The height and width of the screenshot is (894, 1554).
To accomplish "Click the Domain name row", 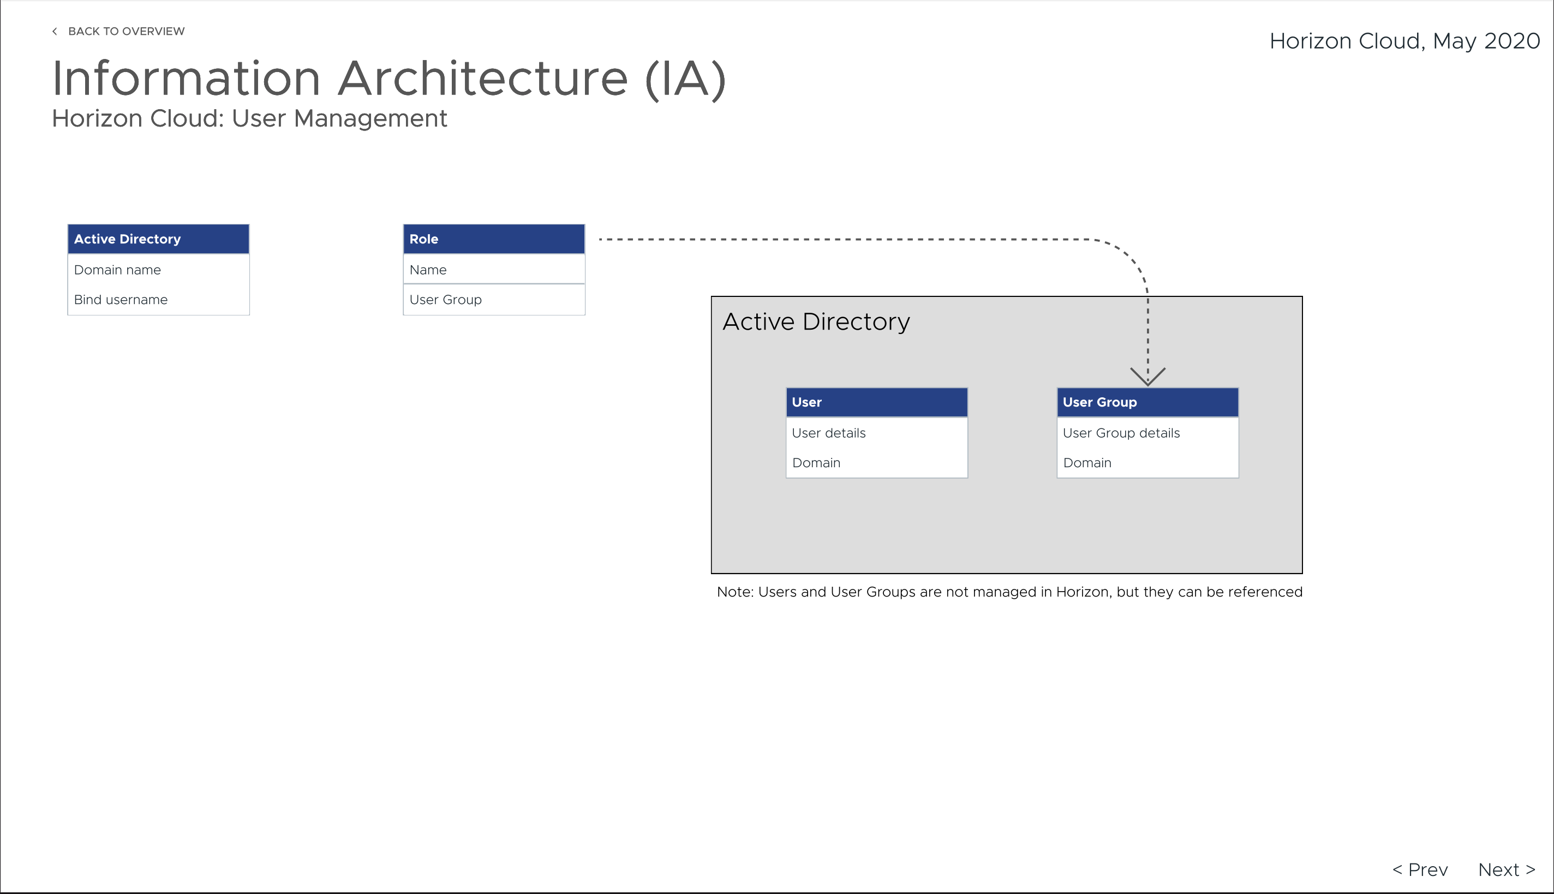I will [x=158, y=270].
